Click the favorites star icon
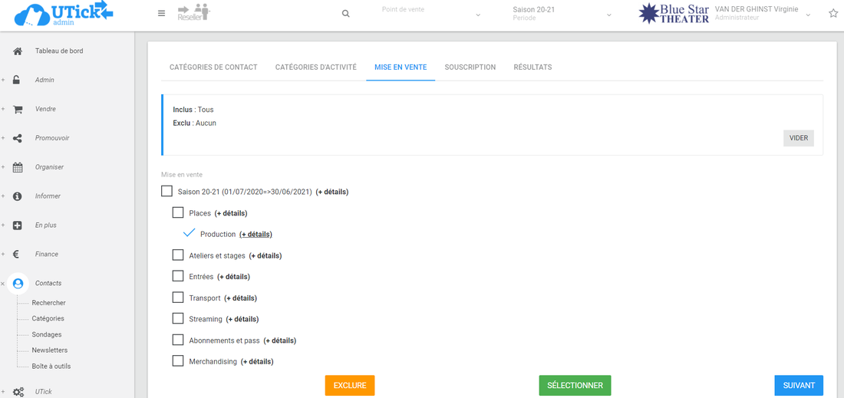Screen dimensions: 844x398 tap(833, 13)
